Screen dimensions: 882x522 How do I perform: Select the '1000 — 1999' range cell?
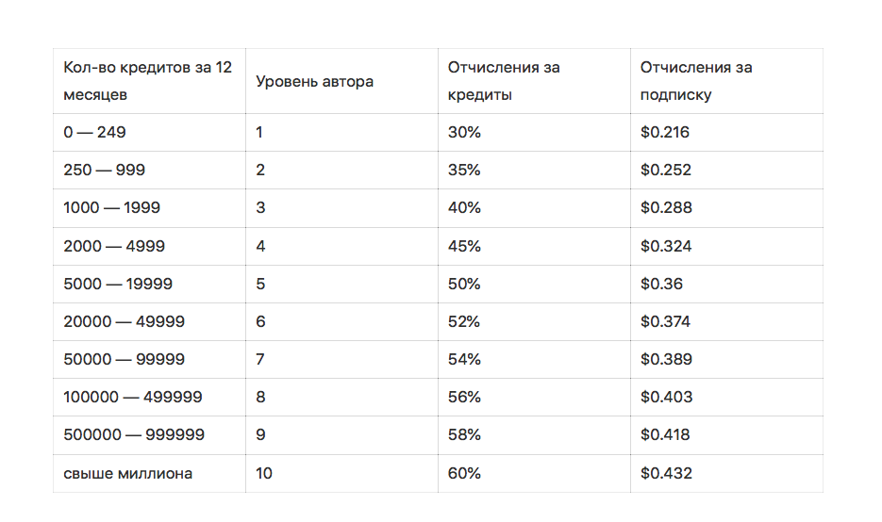[149, 208]
